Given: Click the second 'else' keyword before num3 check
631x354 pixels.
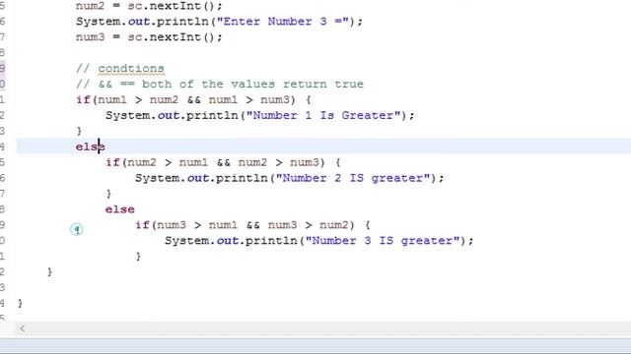Looking at the screenshot, I should pos(120,209).
